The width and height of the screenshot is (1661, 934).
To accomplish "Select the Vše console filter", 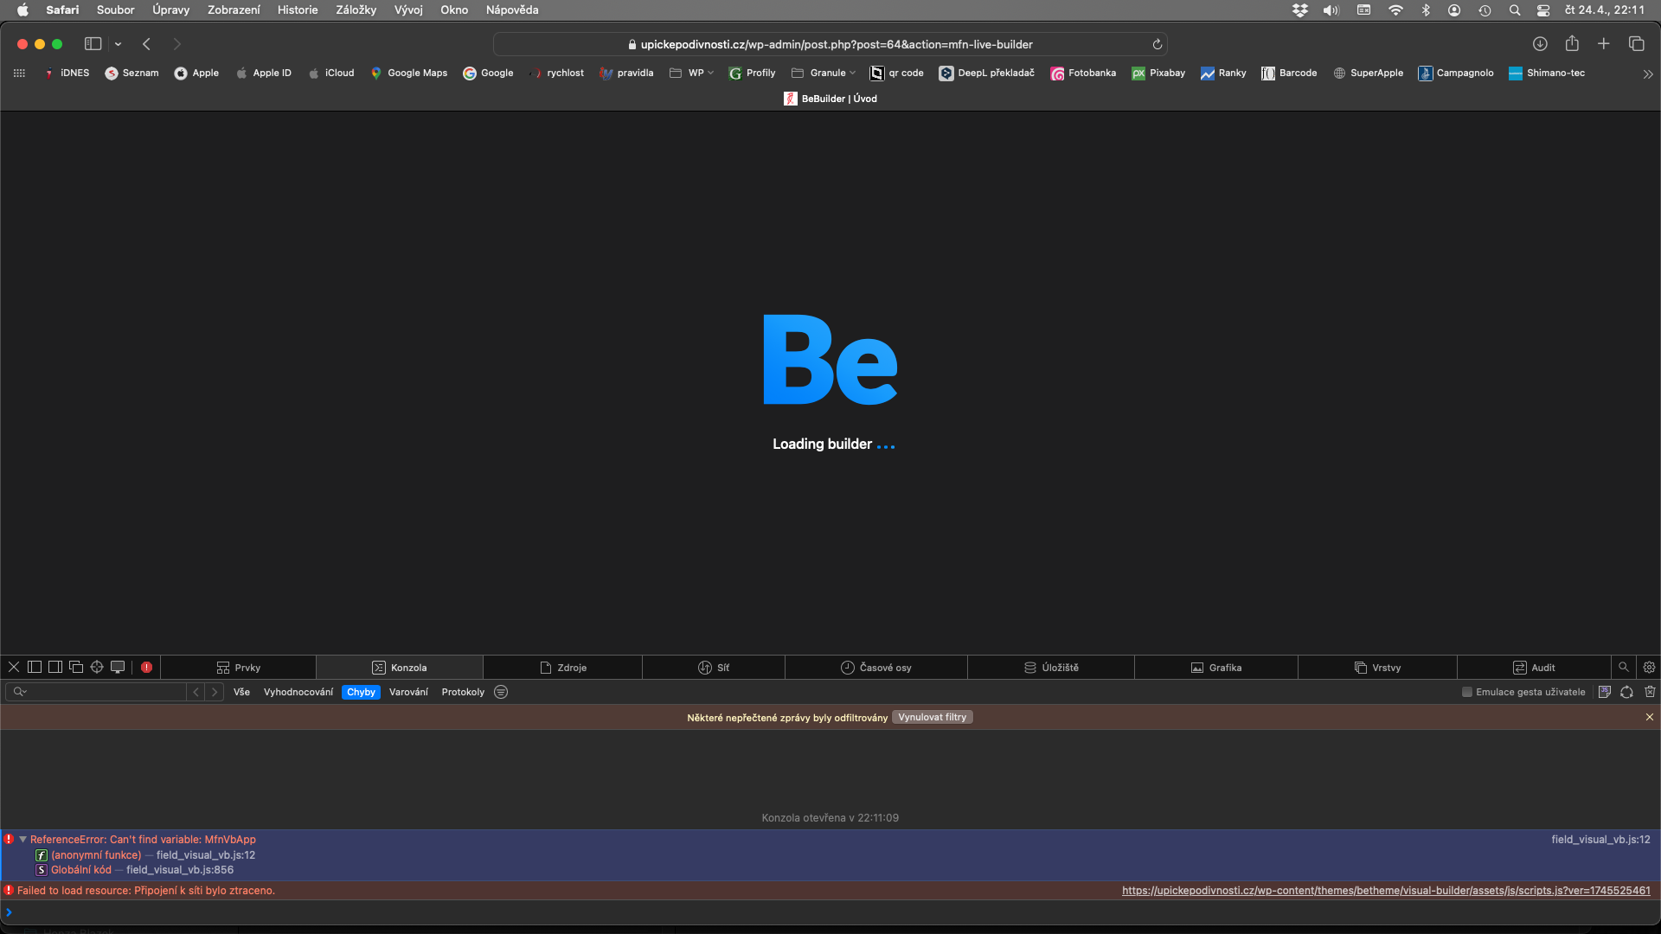I will click(x=241, y=692).
